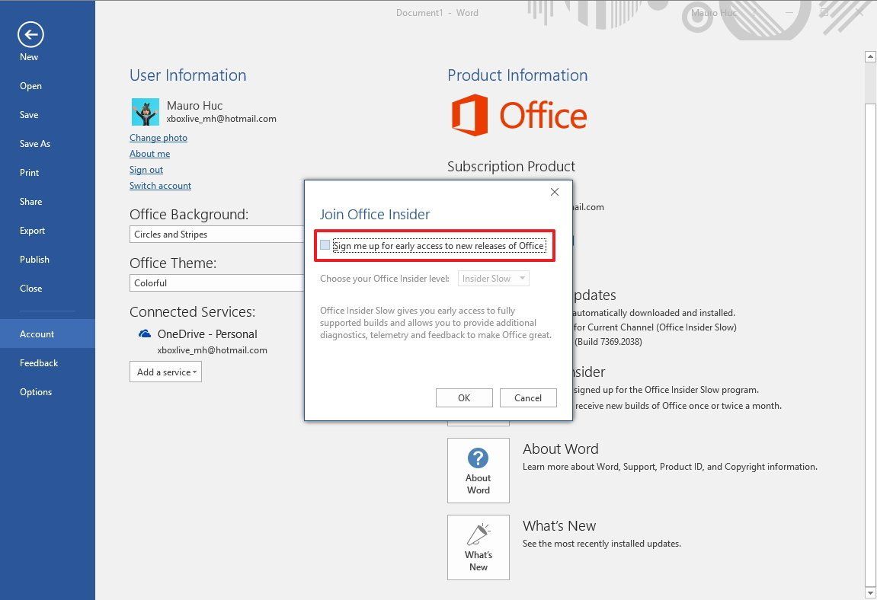Screen dimensions: 877x600
Task: Open the Office Insider level dropdown
Action: [493, 278]
